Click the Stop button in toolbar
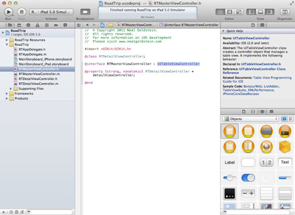 (22, 12)
